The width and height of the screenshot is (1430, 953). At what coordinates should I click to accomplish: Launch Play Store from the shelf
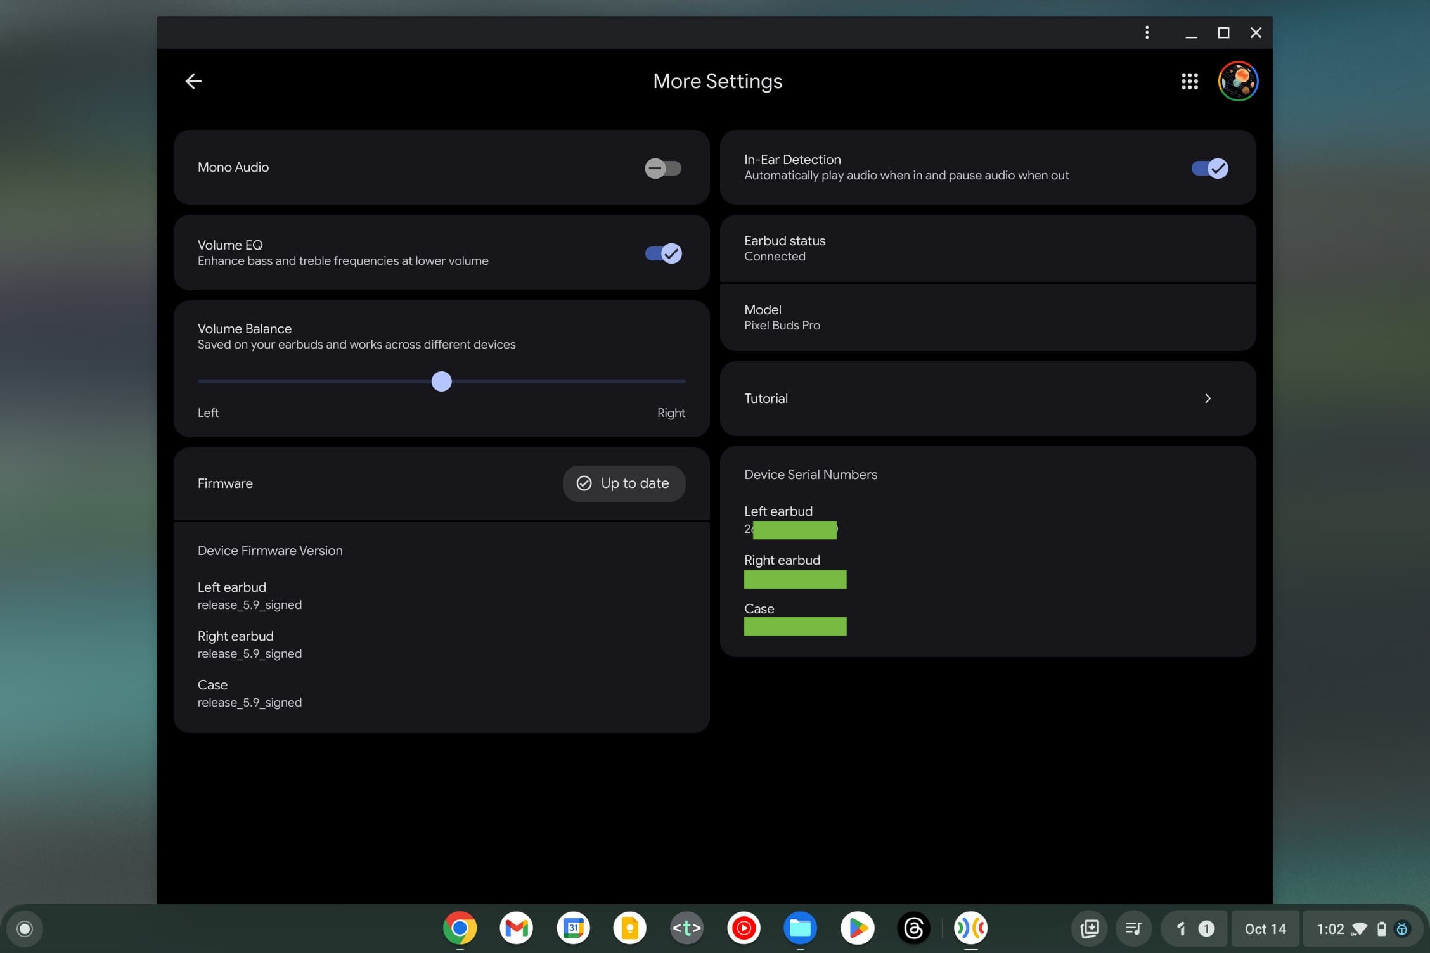pyautogui.click(x=857, y=928)
